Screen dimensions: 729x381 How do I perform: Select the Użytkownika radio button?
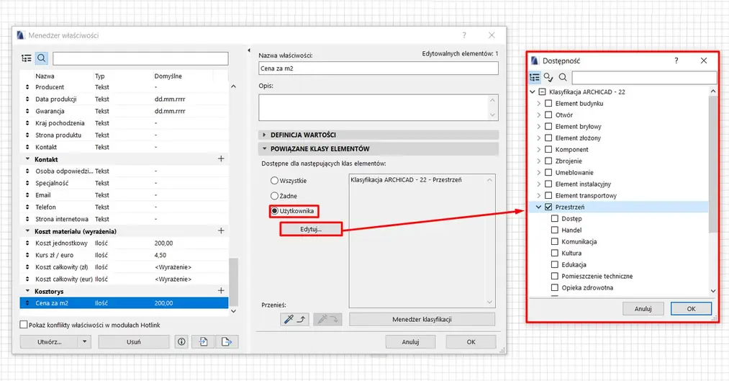[274, 211]
